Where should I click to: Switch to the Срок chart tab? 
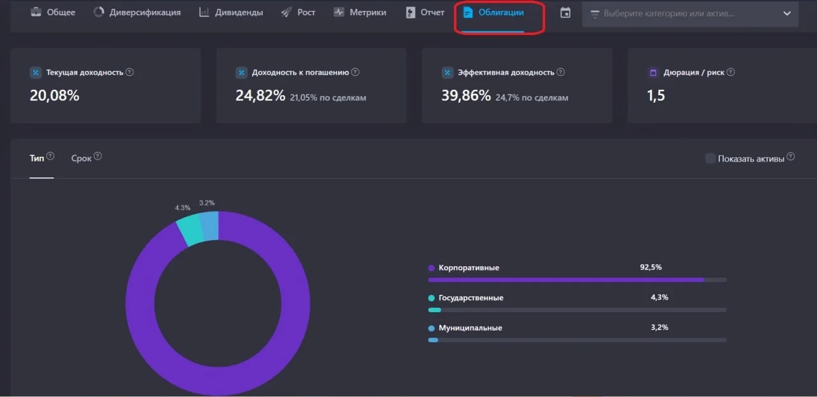pyautogui.click(x=81, y=158)
